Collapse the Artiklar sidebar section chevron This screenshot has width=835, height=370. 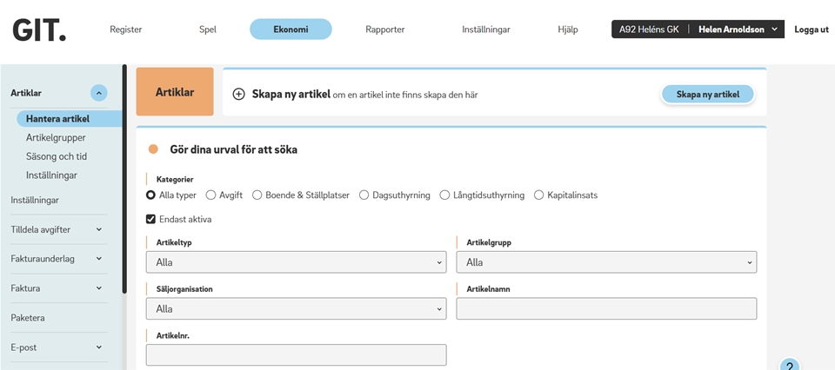99,93
